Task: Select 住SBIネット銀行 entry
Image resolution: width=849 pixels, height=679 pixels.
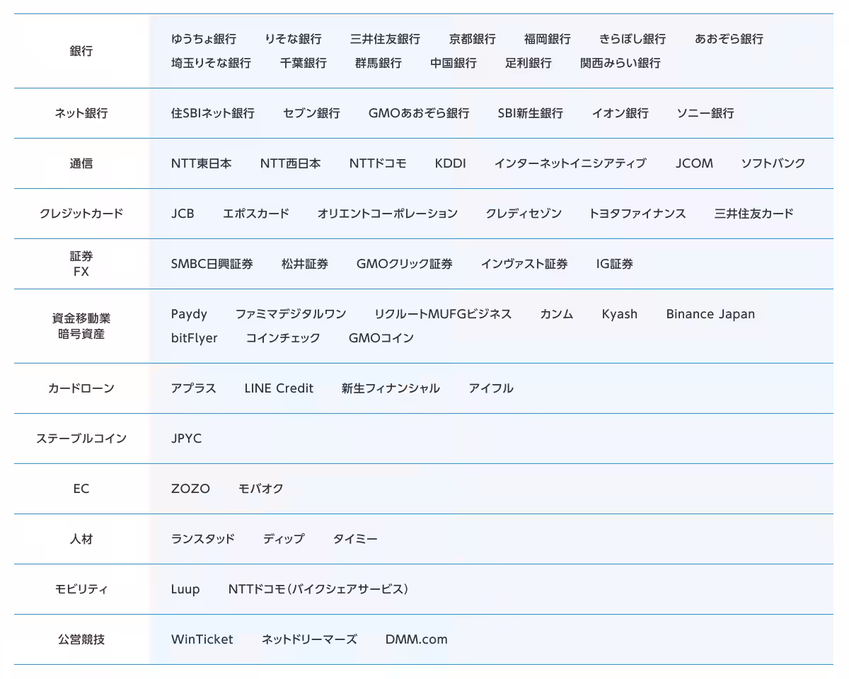Action: pos(213,113)
